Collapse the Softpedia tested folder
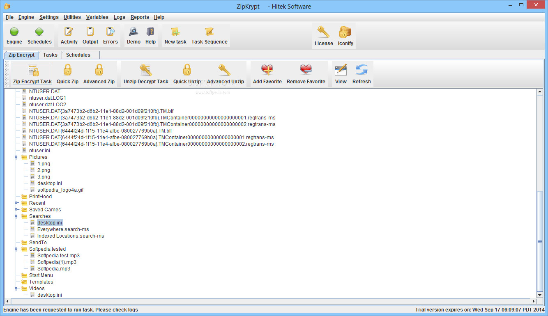The height and width of the screenshot is (316, 548). [16, 249]
